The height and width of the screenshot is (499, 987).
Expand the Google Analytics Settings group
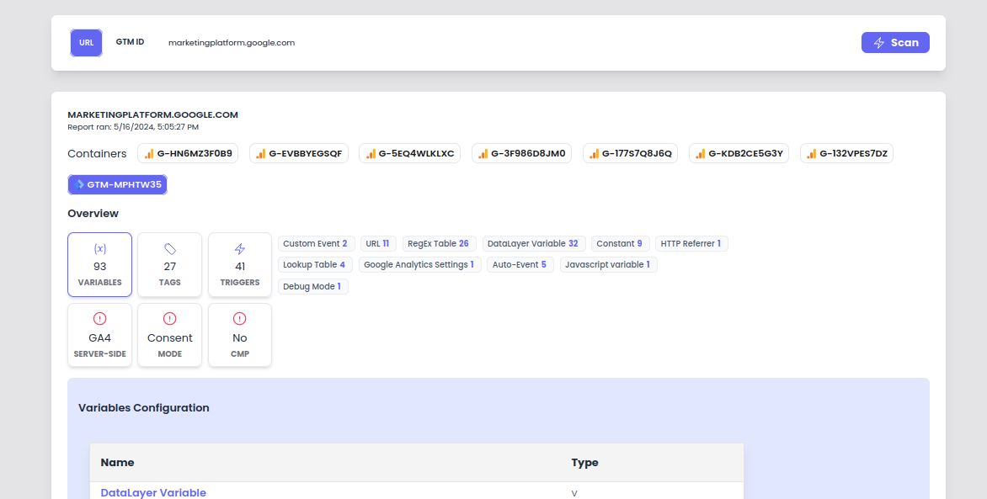click(x=420, y=264)
